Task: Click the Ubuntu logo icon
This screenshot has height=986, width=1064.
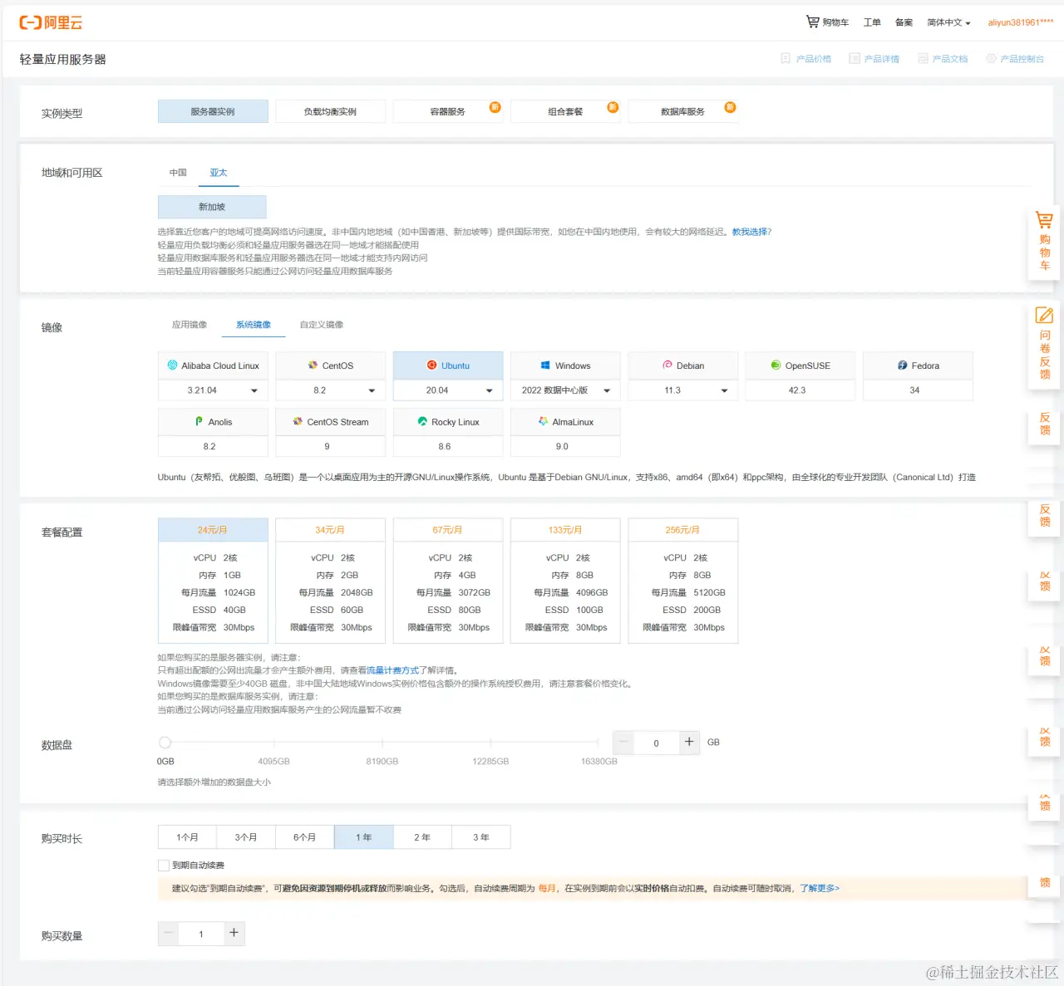Action: pos(432,365)
